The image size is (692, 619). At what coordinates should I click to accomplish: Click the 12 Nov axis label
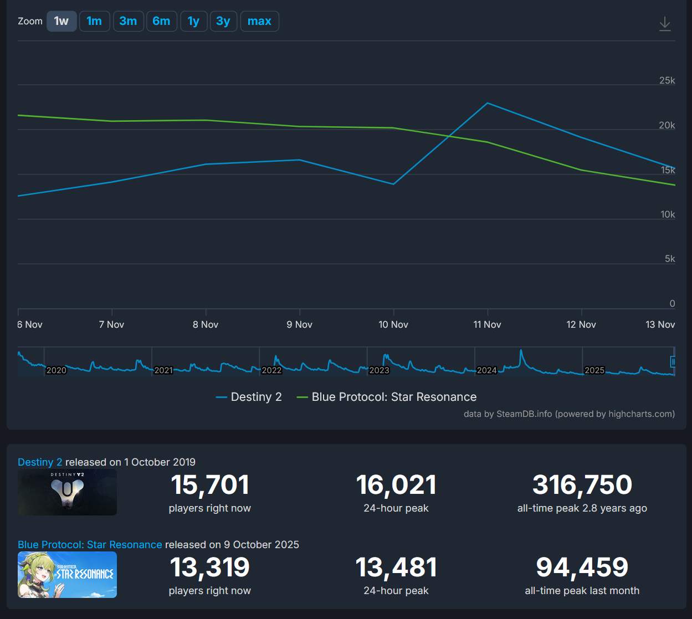[581, 324]
